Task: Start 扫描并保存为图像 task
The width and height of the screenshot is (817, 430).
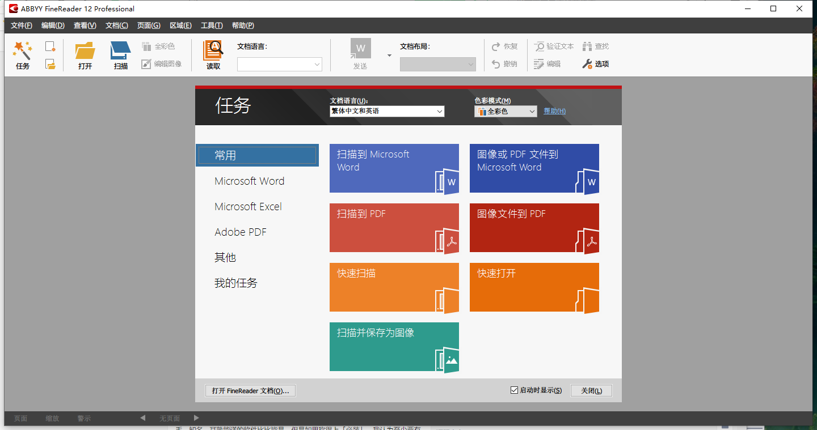Action: coord(394,347)
